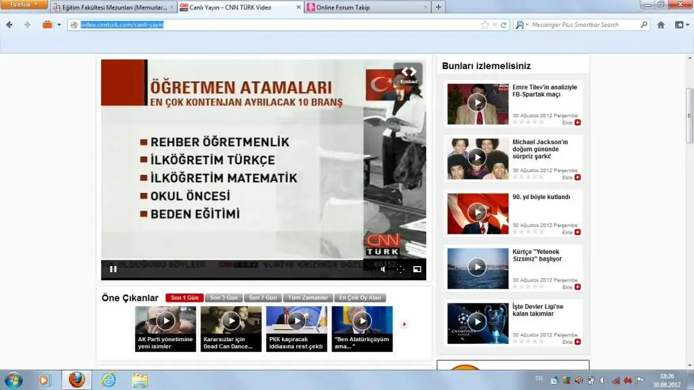
Task: Mute the video player volume icon
Action: click(x=383, y=269)
